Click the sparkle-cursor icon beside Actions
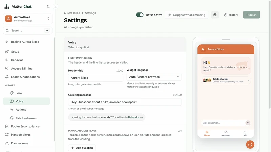 click(x=12, y=109)
